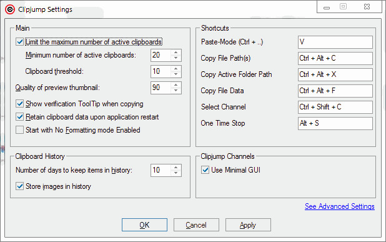The height and width of the screenshot is (242, 386).
Task: Click history days number field
Action: coord(161,170)
